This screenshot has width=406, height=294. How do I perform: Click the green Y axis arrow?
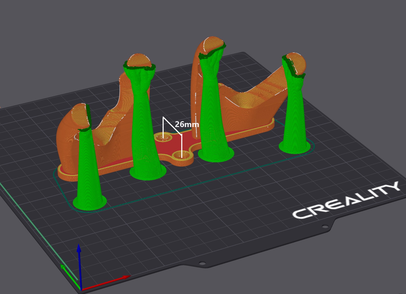pyautogui.click(x=71, y=277)
